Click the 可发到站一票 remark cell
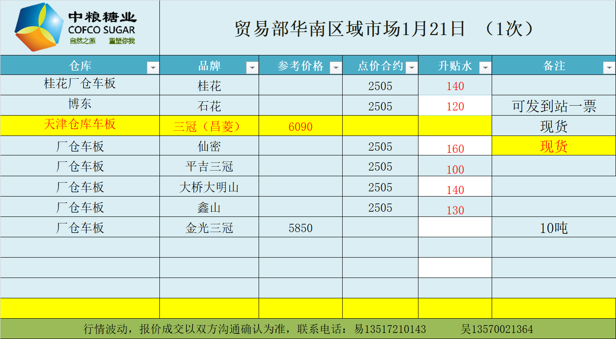 [x=554, y=106]
